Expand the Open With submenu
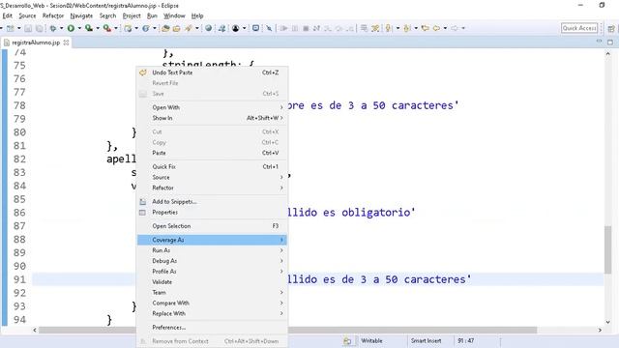This screenshot has height=348, width=619. tap(213, 107)
